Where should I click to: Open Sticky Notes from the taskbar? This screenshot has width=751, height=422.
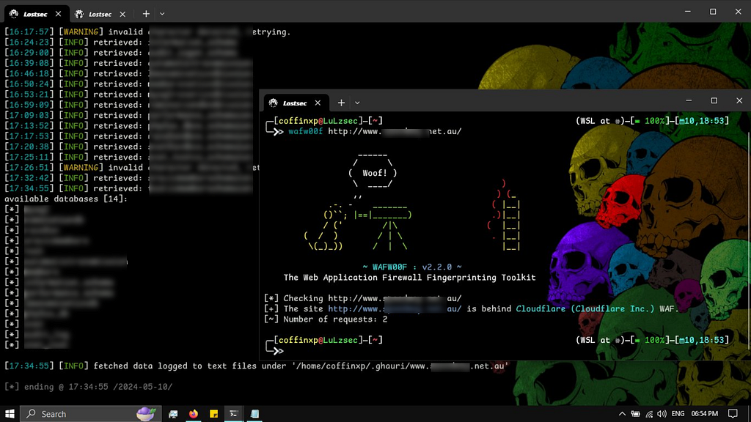214,414
